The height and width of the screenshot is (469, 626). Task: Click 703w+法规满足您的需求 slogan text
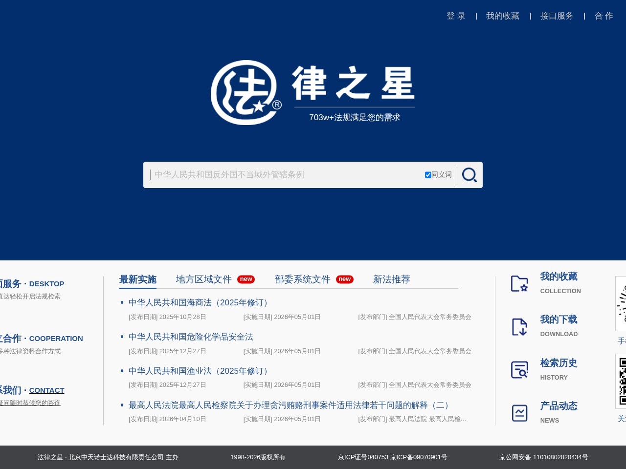coord(355,117)
